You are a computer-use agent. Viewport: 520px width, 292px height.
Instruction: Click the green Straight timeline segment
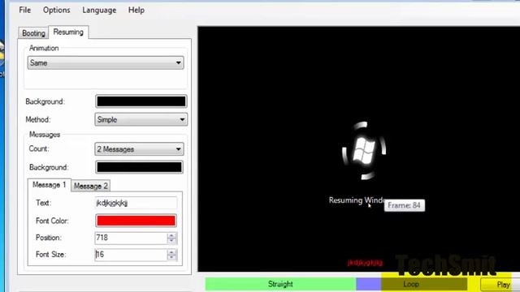click(280, 284)
